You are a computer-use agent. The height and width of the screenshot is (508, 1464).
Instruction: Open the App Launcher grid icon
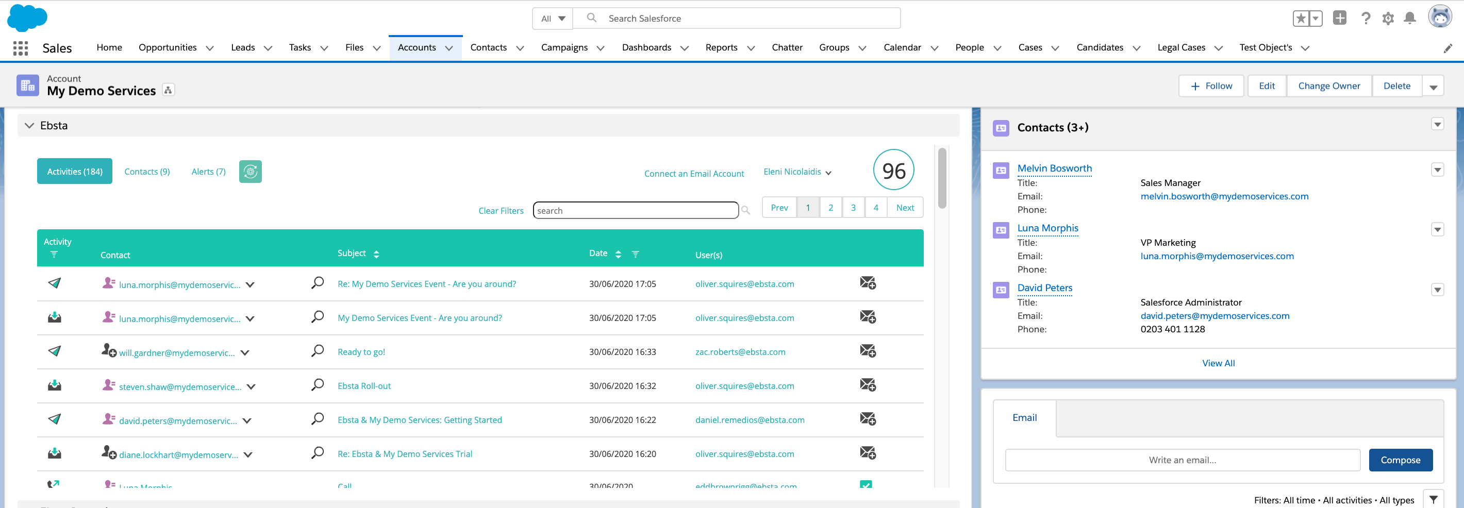coord(21,48)
